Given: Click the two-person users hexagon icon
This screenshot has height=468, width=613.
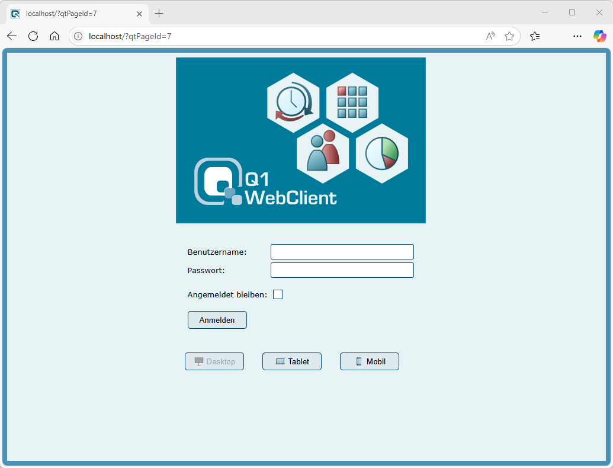Looking at the screenshot, I should [323, 153].
